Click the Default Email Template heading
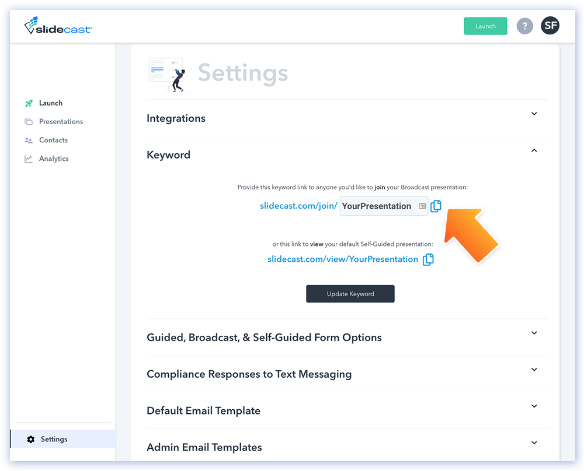 (203, 411)
